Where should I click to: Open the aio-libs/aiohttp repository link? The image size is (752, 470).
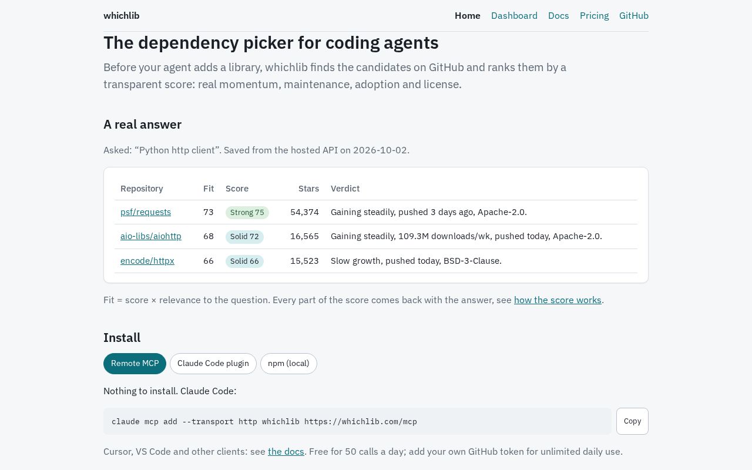(x=151, y=236)
